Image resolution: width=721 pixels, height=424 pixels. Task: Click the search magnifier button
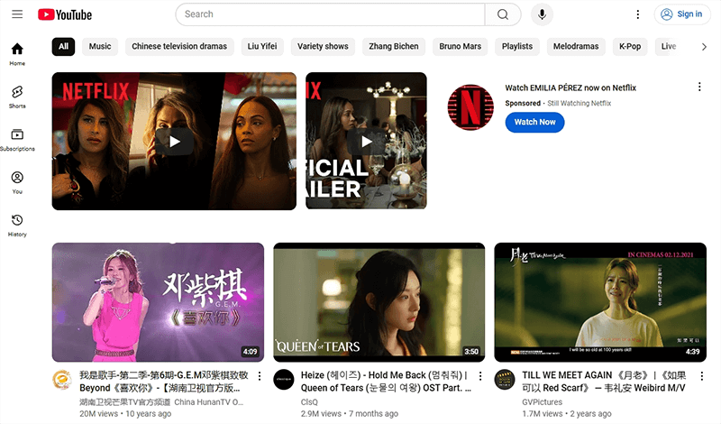503,14
